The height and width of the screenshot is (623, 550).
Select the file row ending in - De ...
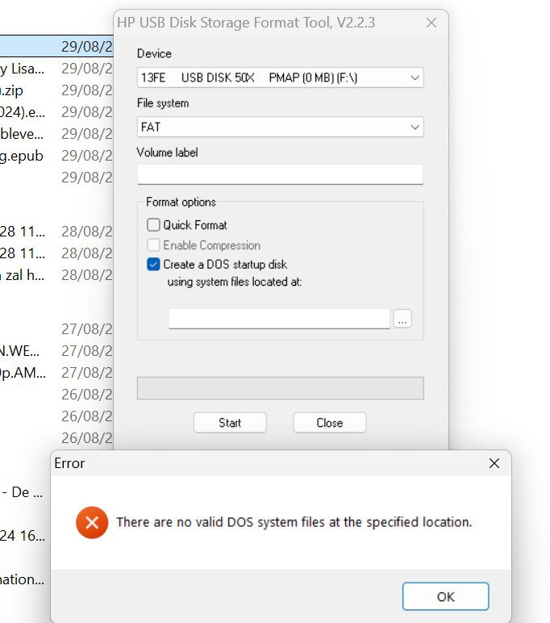pyautogui.click(x=26, y=492)
